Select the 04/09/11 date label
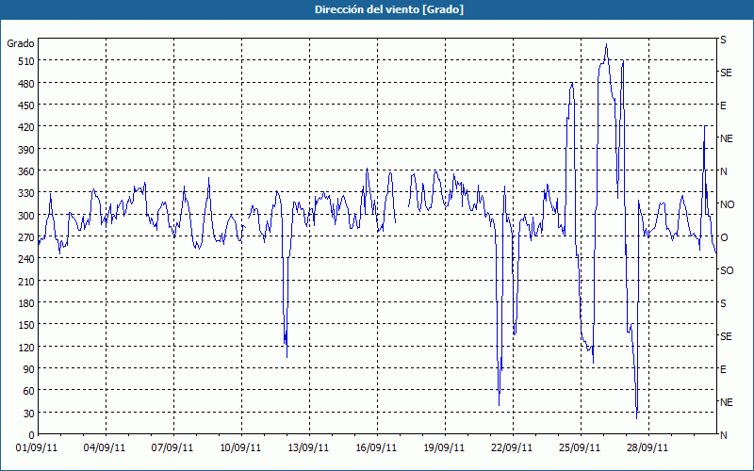The image size is (754, 471). click(x=105, y=447)
